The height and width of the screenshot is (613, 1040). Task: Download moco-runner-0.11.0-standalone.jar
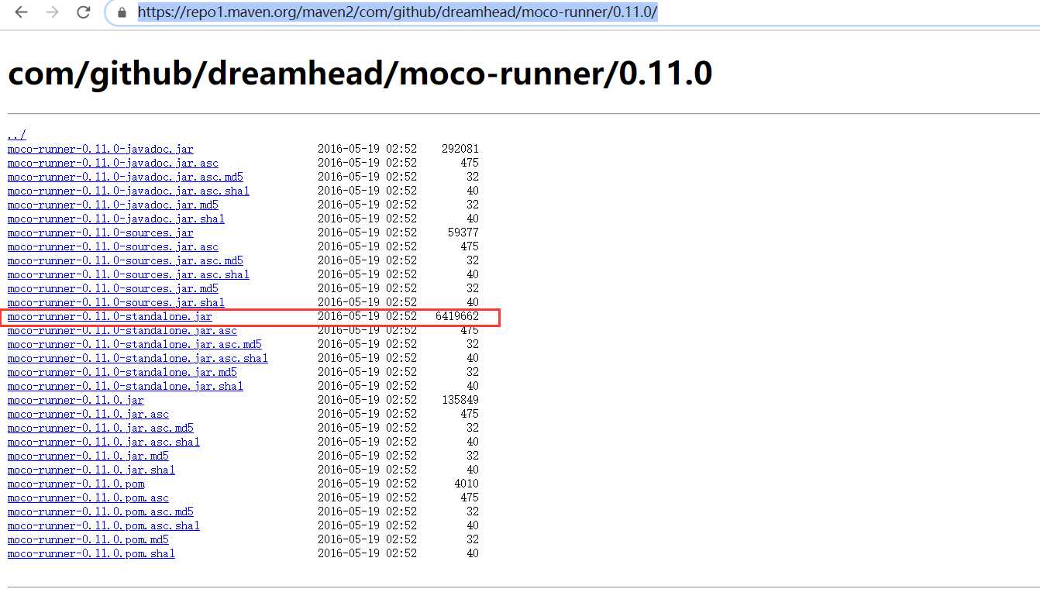coord(110,316)
